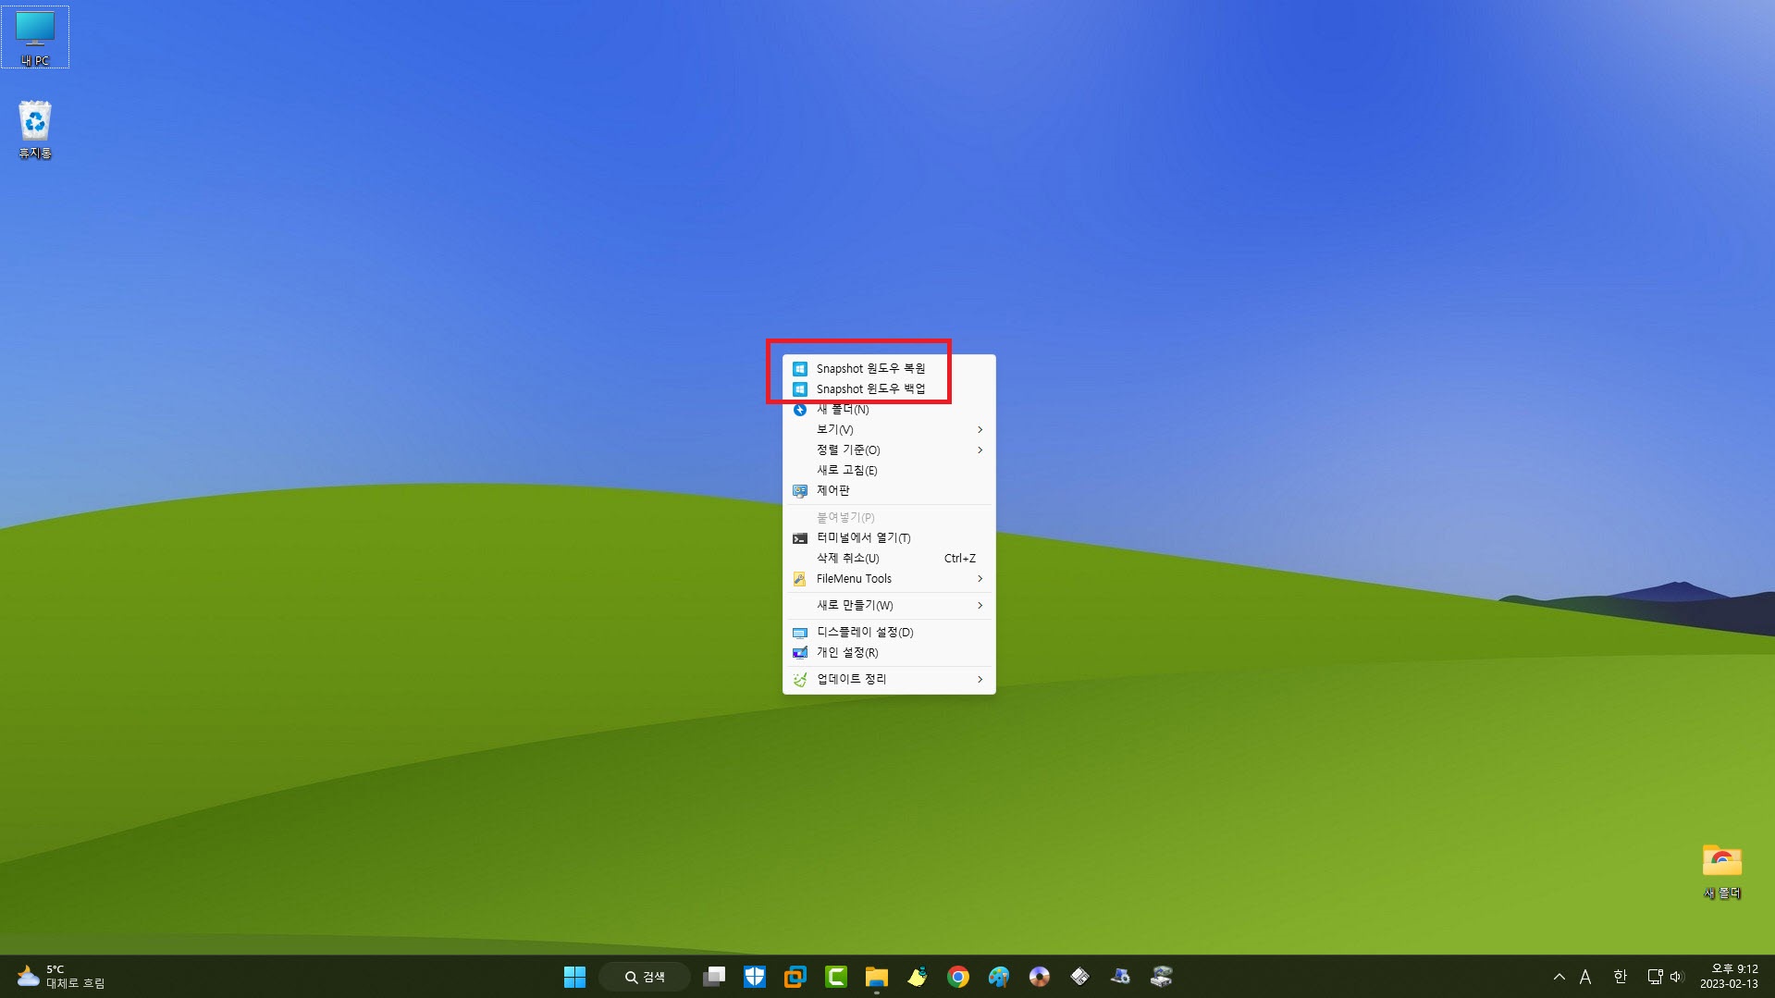Viewport: 1775px width, 998px height.
Task: Open the disc burner taskbar icon
Action: pyautogui.click(x=1040, y=977)
